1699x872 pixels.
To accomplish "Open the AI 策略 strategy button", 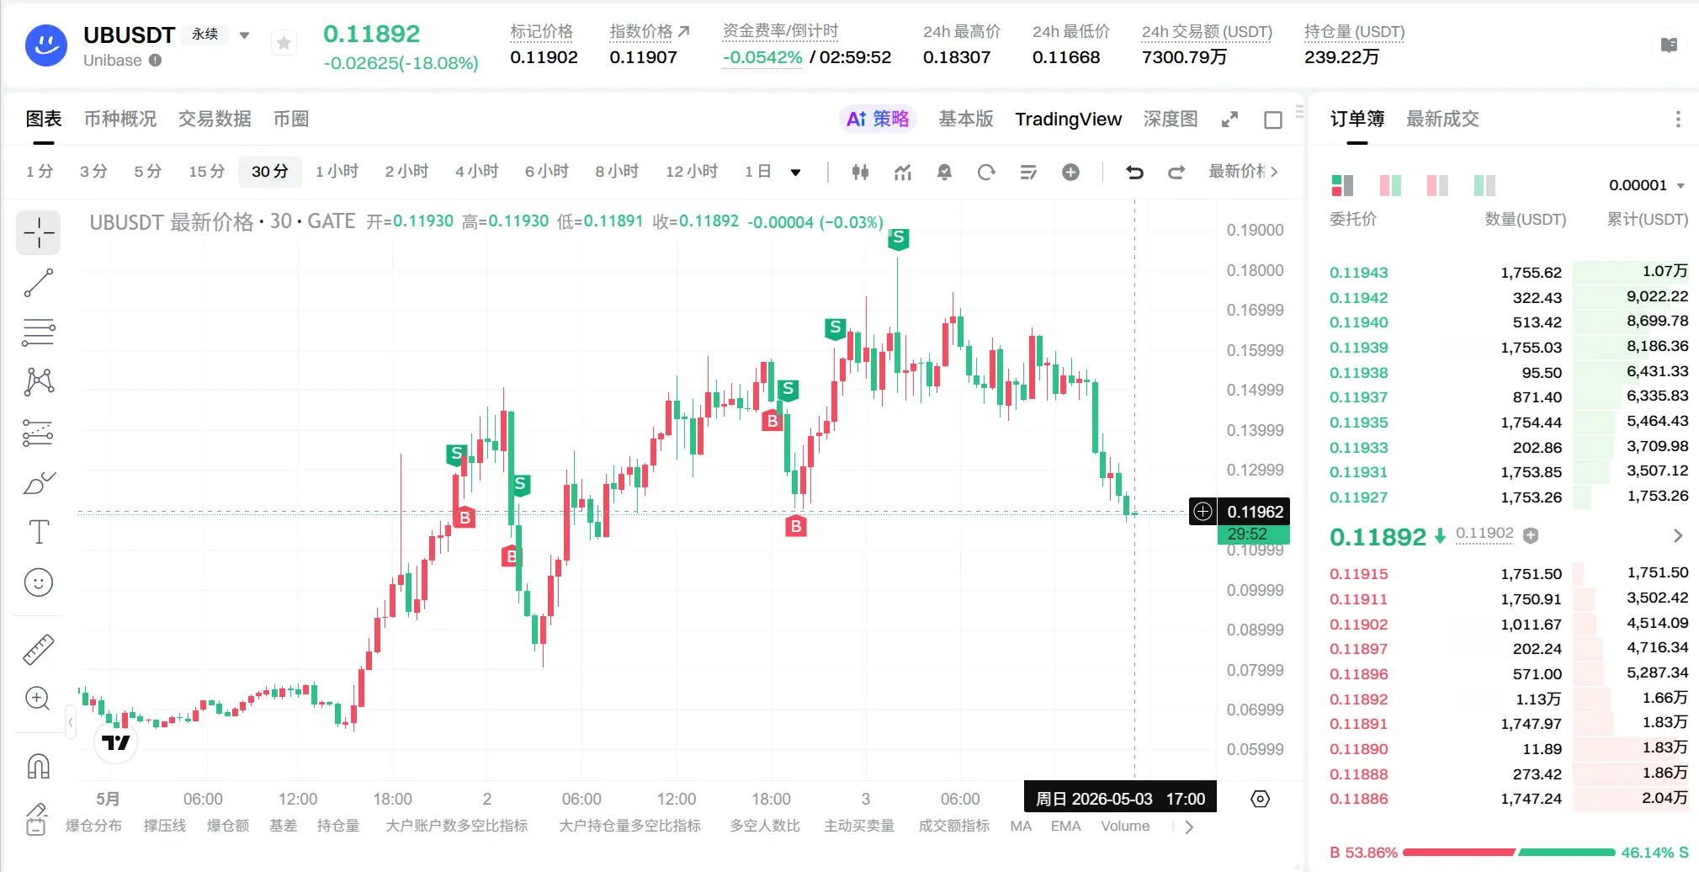I will 878,120.
